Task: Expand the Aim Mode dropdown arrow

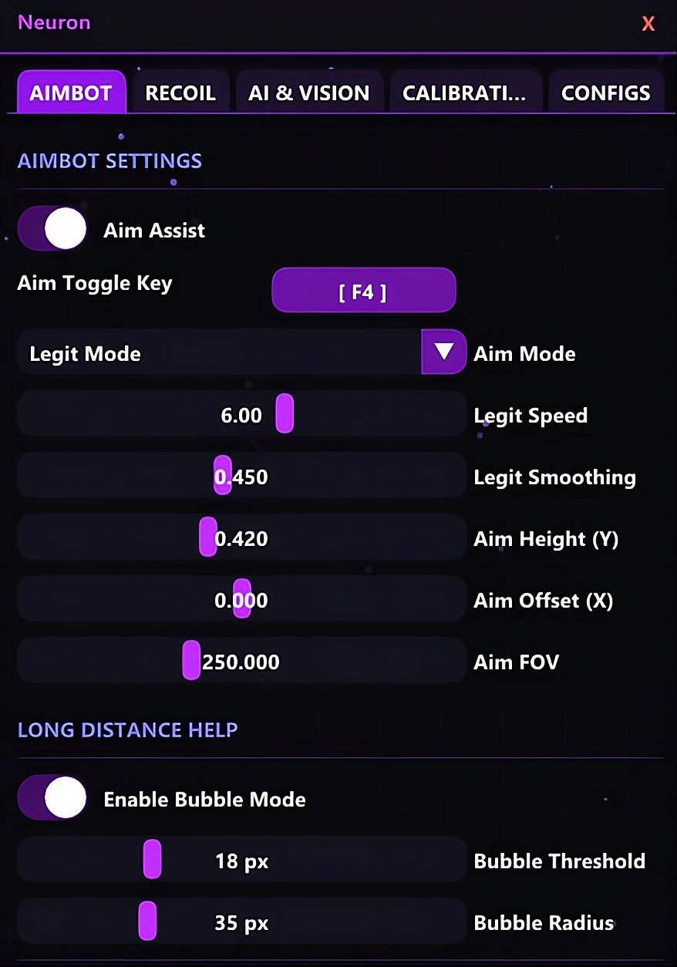Action: tap(443, 352)
